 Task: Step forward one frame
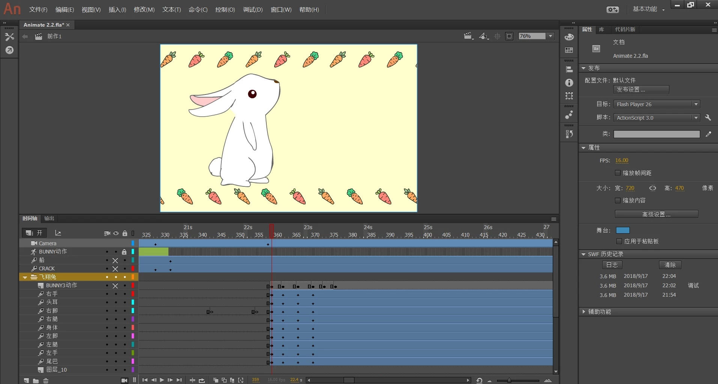click(x=170, y=380)
